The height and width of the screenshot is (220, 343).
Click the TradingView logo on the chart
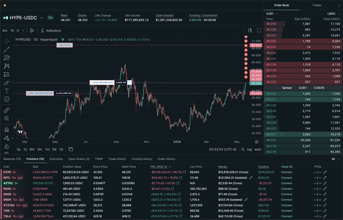pyautogui.click(x=20, y=132)
